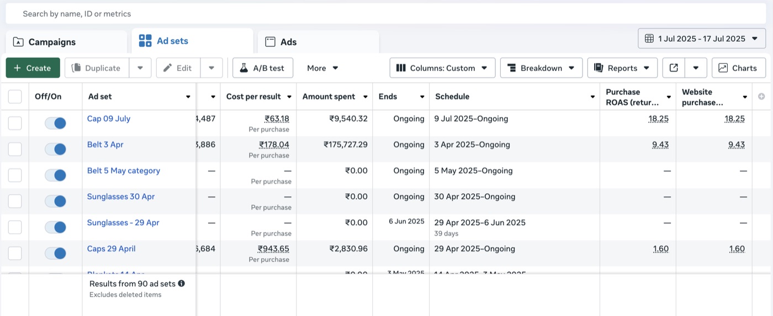Click the ₹63.18 cost per result value
Viewport: 773px width, 316px height.
(277, 118)
